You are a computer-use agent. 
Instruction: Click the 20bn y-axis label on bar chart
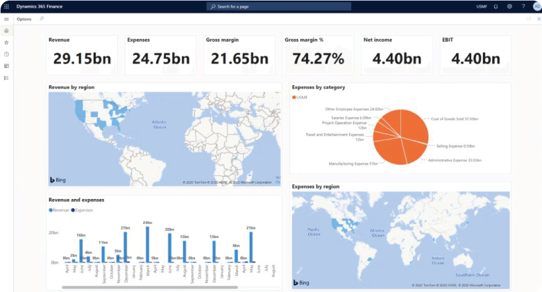tap(53, 233)
